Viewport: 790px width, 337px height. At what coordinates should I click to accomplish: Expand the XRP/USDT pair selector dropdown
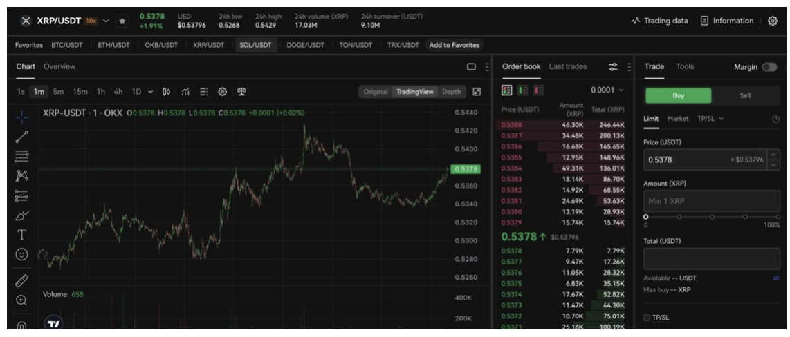pos(106,21)
